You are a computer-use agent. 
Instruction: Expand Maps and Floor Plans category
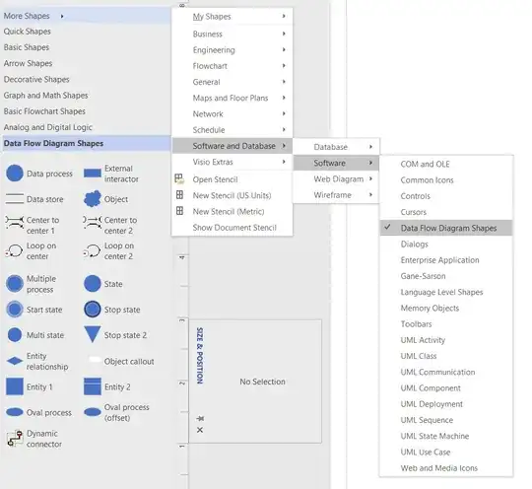(233, 98)
